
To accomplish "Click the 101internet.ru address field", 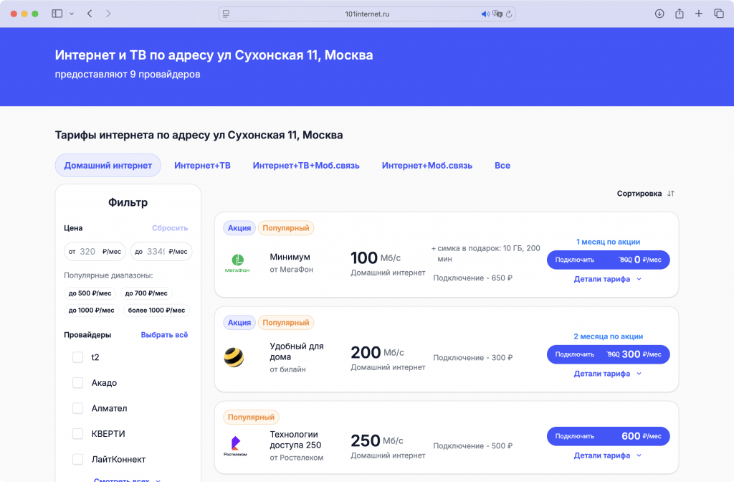I will (367, 14).
